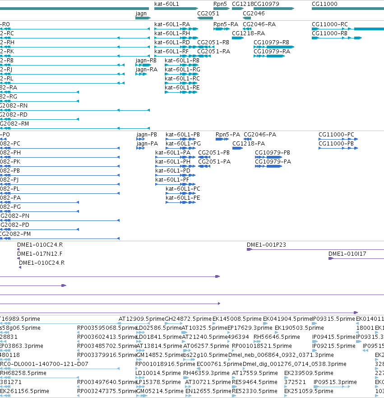Screen dimensions: 384x398
Task: Select the CG2046-RA transcript
Action: coord(259,24)
